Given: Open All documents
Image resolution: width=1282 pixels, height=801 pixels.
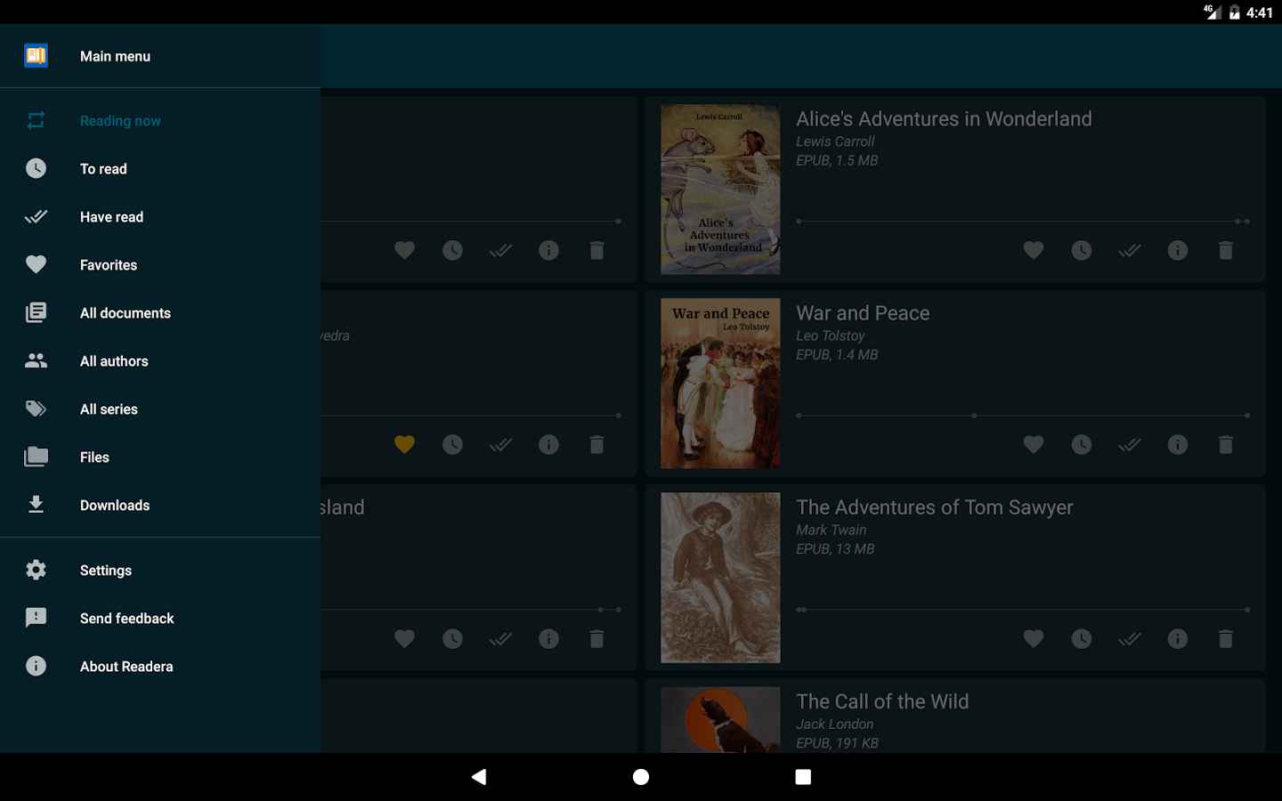Looking at the screenshot, I should [160, 312].
